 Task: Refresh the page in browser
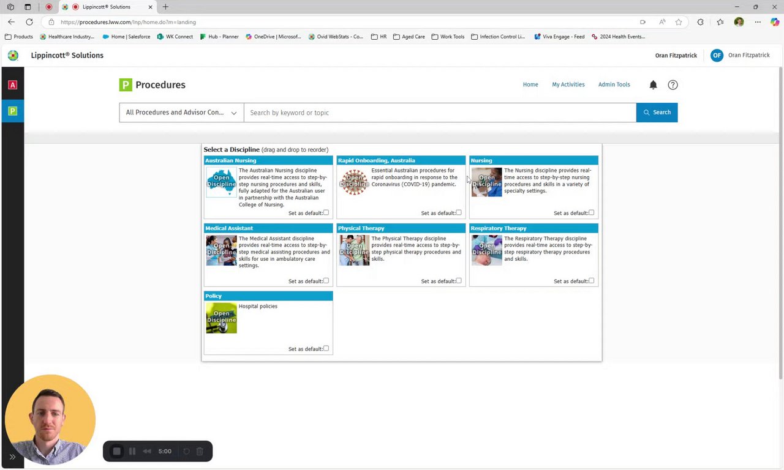point(29,22)
